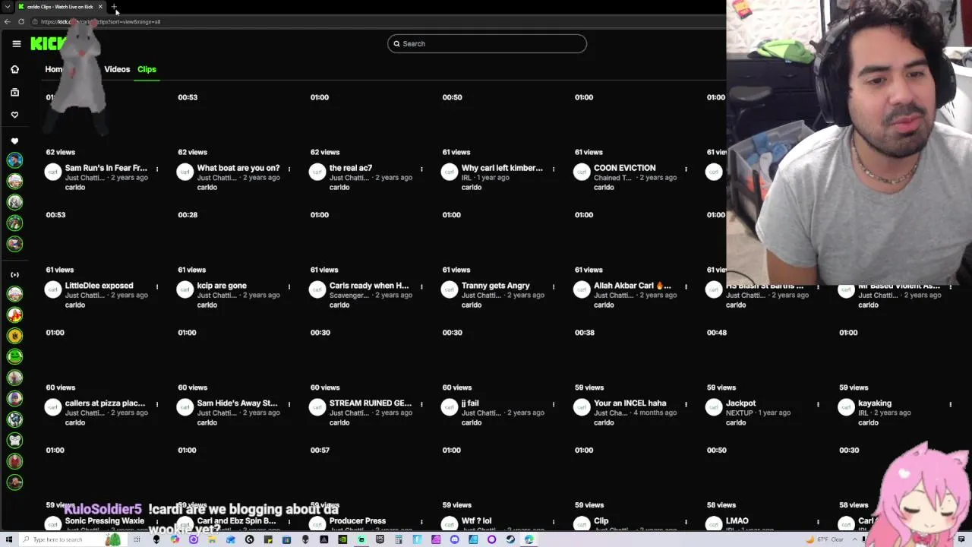The height and width of the screenshot is (547, 972).
Task: Click the recommended live-signal sidebar icon
Action: pos(14,274)
